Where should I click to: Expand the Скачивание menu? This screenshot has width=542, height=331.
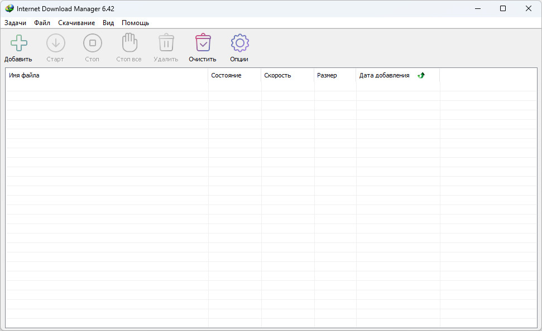coord(76,23)
